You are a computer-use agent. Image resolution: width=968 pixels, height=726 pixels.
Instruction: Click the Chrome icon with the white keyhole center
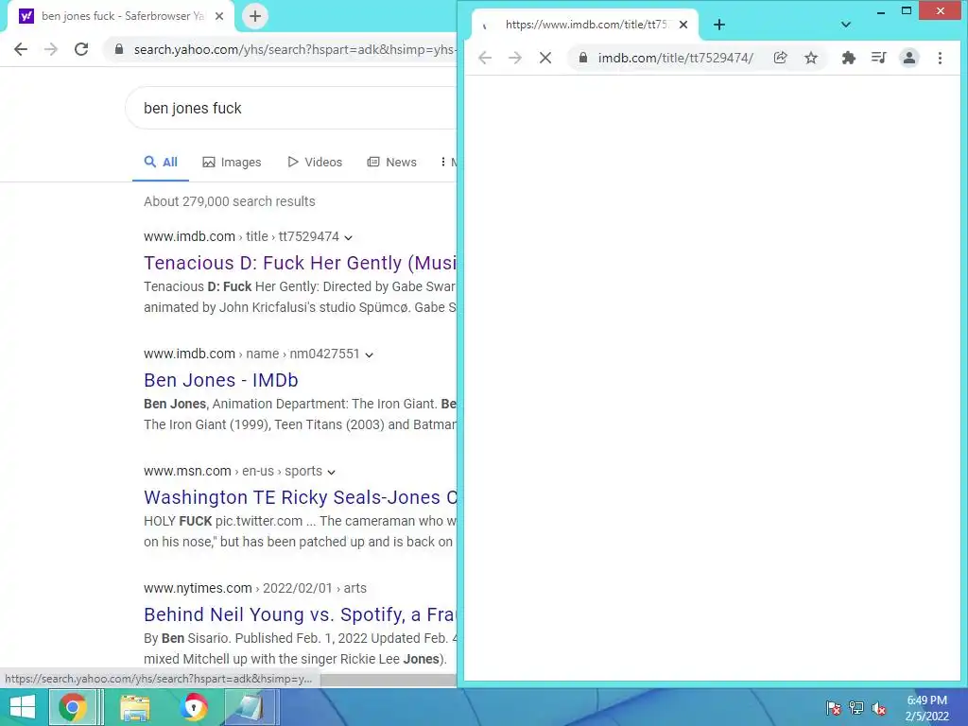coord(193,707)
